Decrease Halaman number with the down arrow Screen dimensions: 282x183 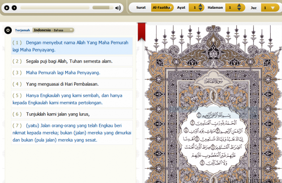[x=239, y=9]
